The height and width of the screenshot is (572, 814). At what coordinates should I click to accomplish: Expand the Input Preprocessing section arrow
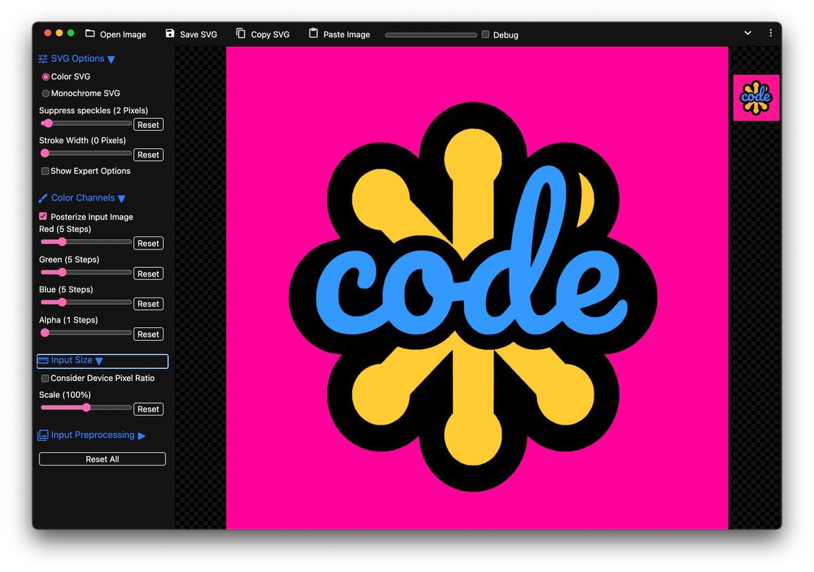142,436
